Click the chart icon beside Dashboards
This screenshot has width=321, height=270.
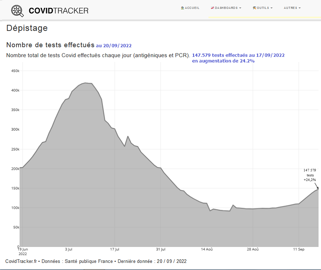[212, 8]
